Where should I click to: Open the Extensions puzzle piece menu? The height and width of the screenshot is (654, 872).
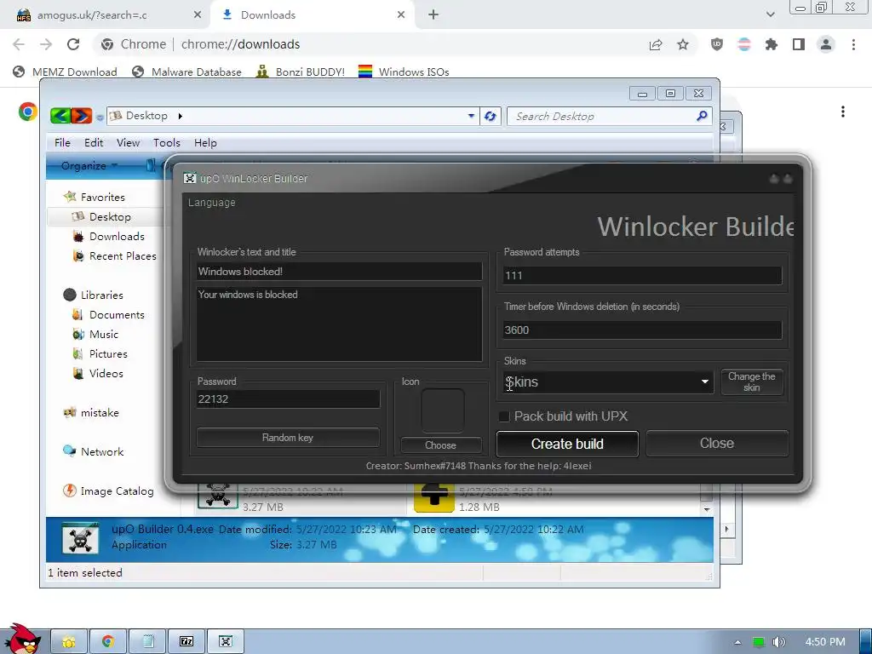[772, 44]
